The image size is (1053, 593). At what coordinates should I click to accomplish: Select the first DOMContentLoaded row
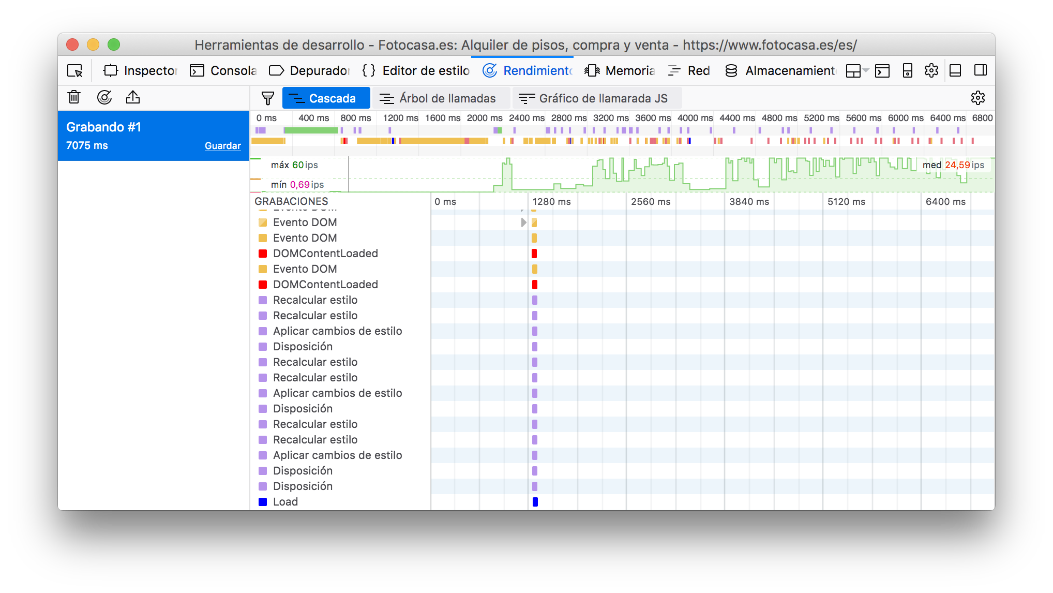pos(325,254)
